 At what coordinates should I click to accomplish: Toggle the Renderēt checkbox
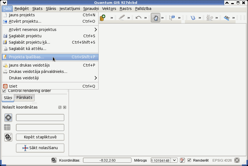click(x=189, y=160)
